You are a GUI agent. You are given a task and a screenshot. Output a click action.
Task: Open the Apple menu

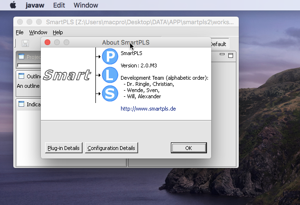pos(13,5)
